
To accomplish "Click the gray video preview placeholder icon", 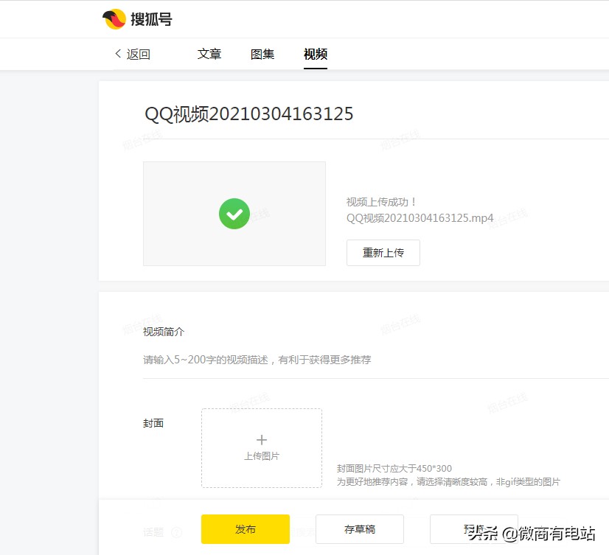I will coord(234,214).
